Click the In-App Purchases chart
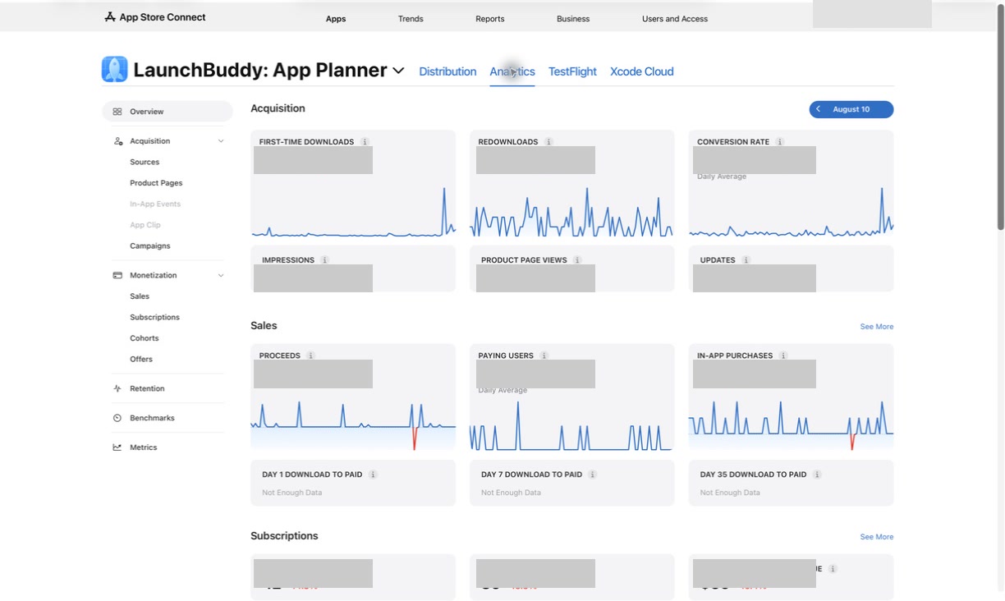Screen dimensions: 1005x601 tap(792, 425)
